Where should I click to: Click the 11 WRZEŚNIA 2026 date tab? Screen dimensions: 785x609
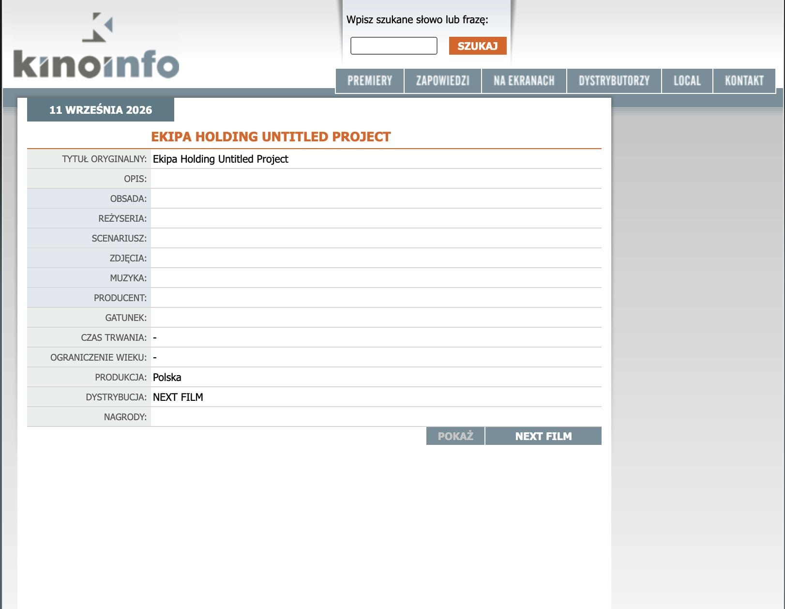click(101, 110)
